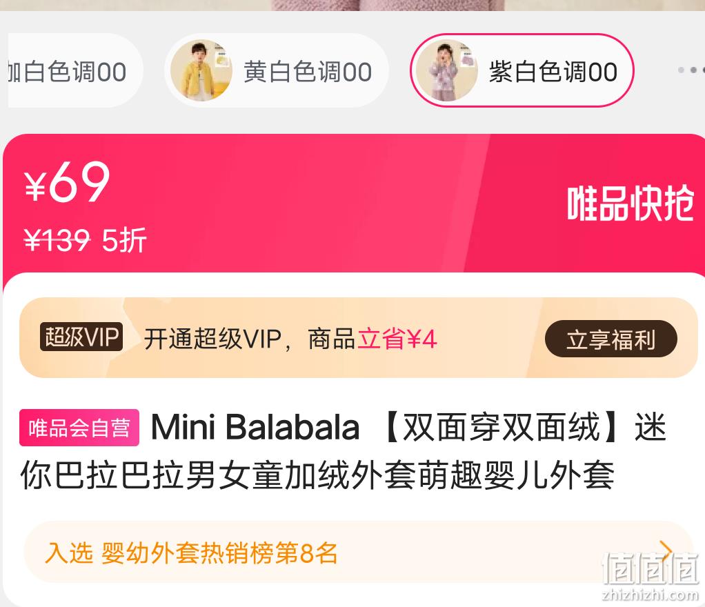Select the 紫白色调00 color option
Image resolution: width=705 pixels, height=607 pixels.
(x=522, y=70)
